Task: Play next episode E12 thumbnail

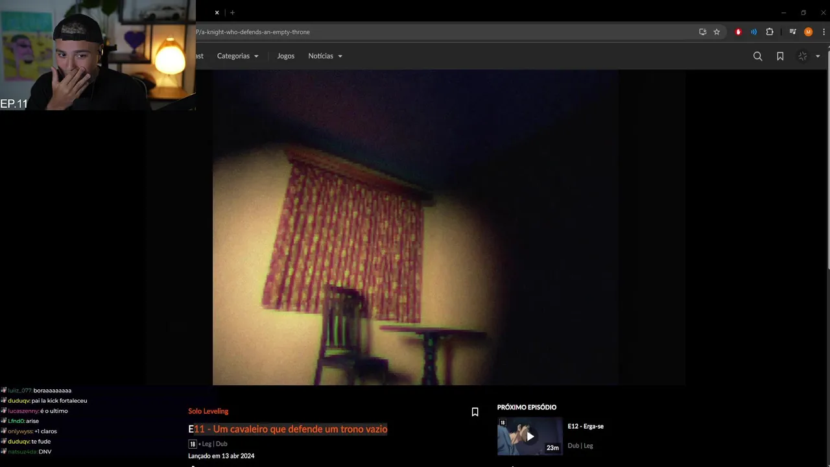Action: [x=530, y=436]
